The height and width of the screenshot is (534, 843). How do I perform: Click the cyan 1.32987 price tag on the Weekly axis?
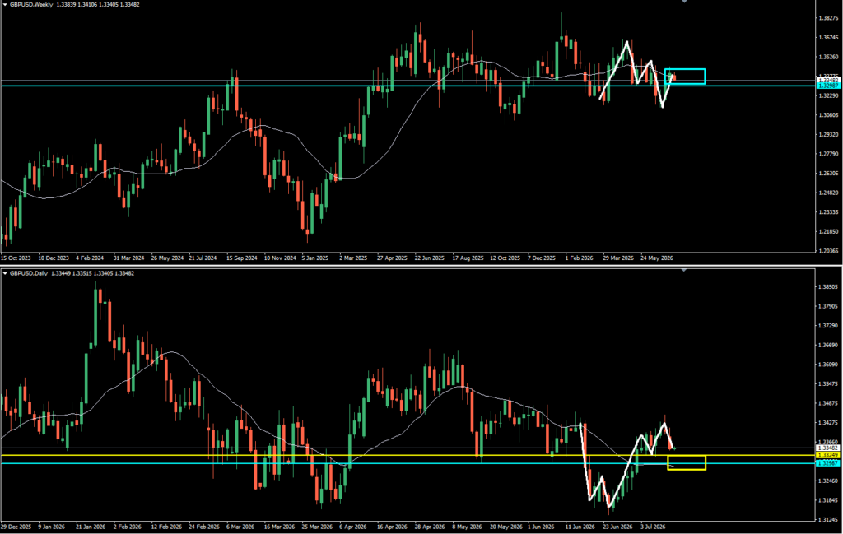point(828,86)
